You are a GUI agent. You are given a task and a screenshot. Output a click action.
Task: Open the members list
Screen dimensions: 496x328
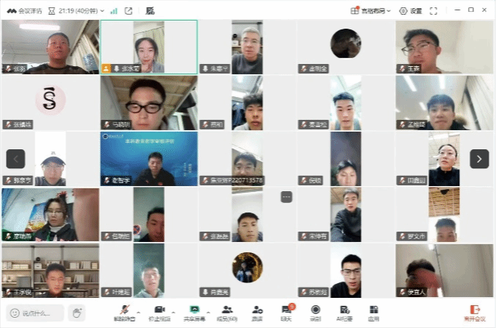pyautogui.click(x=227, y=311)
